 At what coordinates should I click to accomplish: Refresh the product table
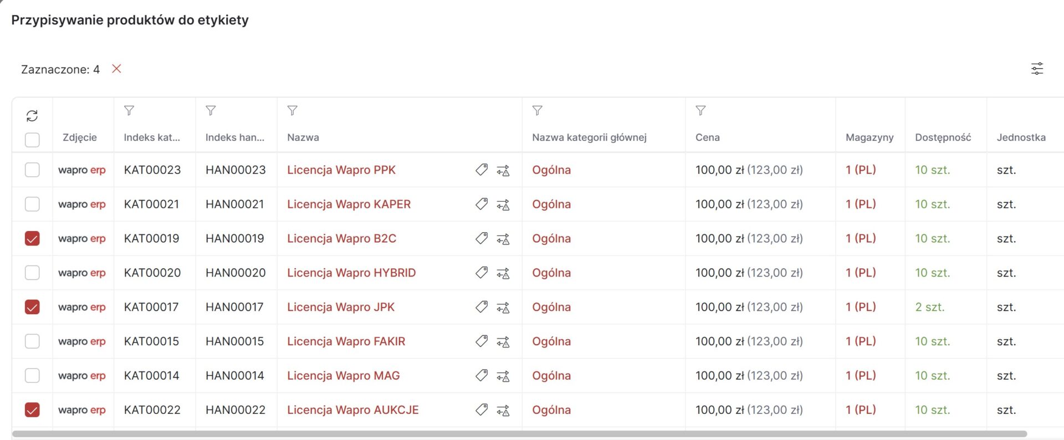32,116
